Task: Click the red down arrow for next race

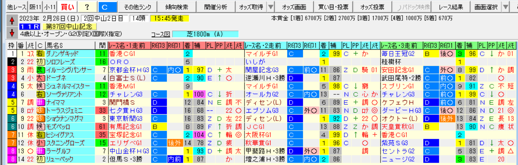Action: 12,32
